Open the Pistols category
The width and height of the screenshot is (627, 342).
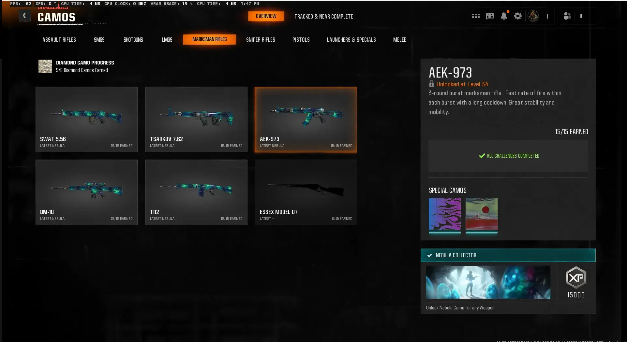[x=301, y=40]
